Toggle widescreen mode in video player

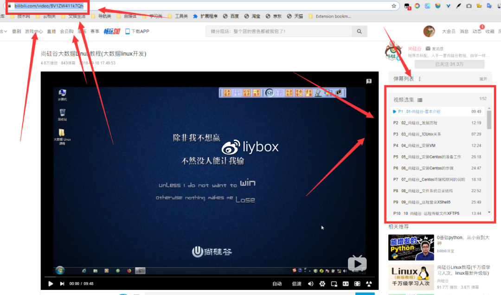pyautogui.click(x=346, y=284)
